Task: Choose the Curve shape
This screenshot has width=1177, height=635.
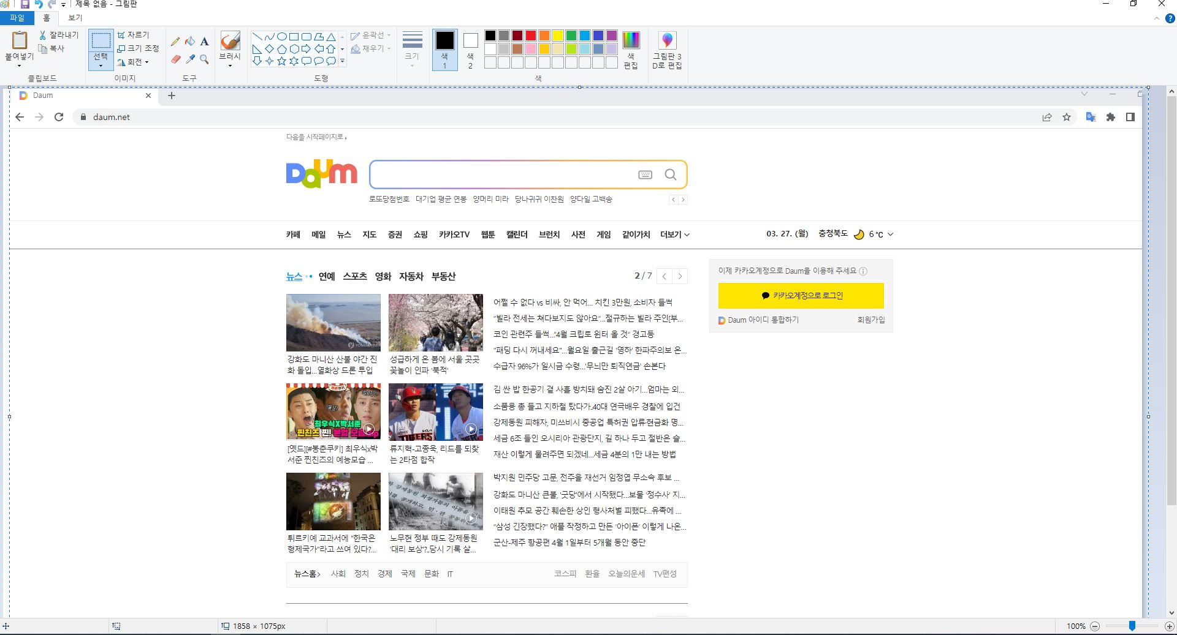Action: [269, 37]
